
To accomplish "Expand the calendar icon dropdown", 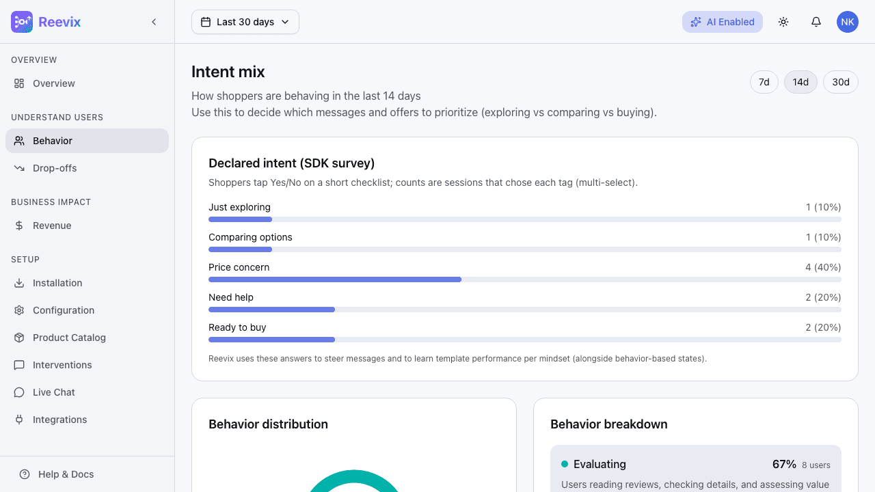I will point(206,21).
